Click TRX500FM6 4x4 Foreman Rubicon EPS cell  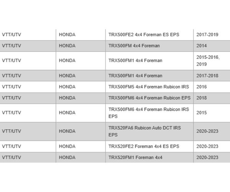[149, 98]
